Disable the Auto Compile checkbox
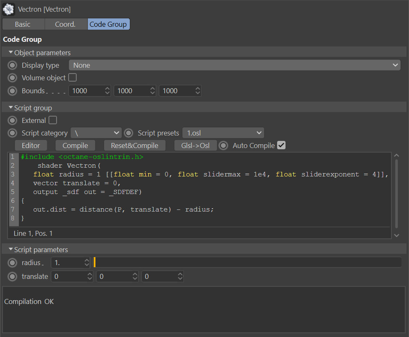This screenshot has height=337, width=409. pyautogui.click(x=281, y=145)
